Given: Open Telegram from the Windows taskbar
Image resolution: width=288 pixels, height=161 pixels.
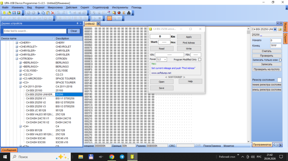Looking at the screenshot, I should coord(122,157).
